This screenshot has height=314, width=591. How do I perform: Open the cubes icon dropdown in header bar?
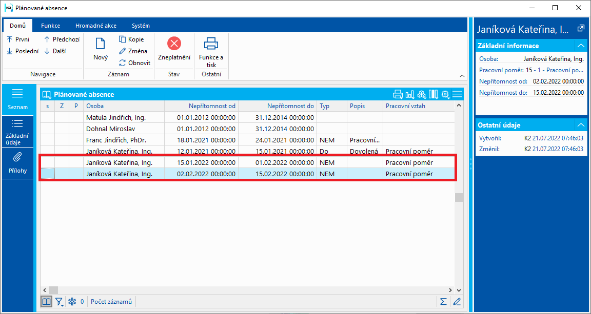[x=422, y=94]
